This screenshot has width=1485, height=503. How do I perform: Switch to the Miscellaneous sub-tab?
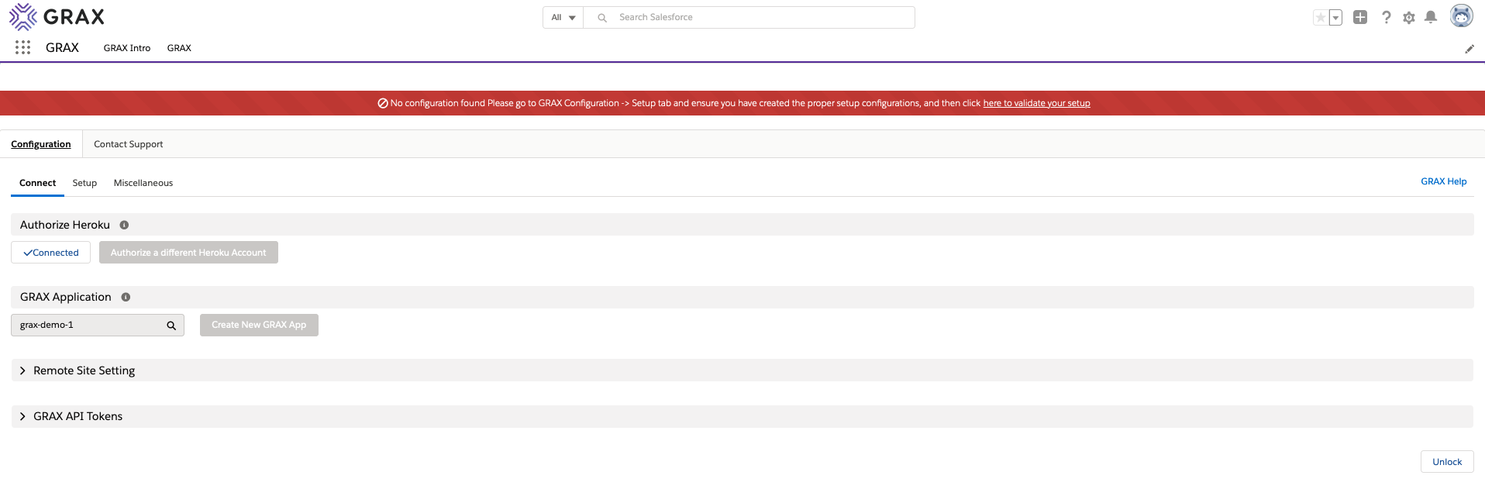pyautogui.click(x=143, y=183)
